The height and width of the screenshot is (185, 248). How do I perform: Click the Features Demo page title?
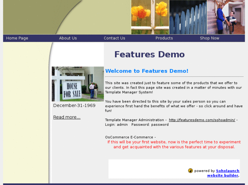[x=149, y=54]
